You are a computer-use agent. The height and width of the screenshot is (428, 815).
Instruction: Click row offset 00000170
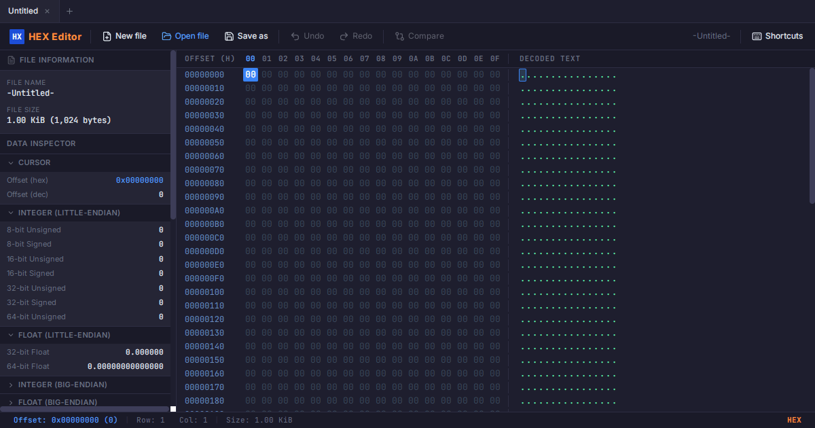click(x=204, y=387)
